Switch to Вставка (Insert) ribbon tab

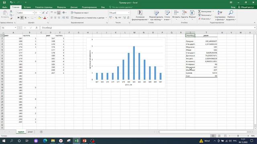click(27, 7)
